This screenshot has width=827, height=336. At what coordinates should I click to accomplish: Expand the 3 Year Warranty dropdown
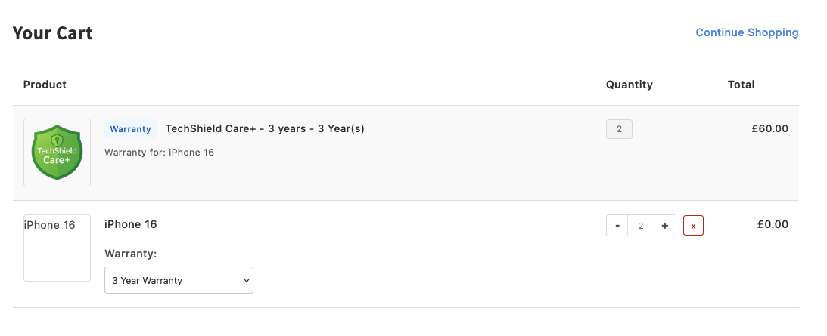point(179,280)
